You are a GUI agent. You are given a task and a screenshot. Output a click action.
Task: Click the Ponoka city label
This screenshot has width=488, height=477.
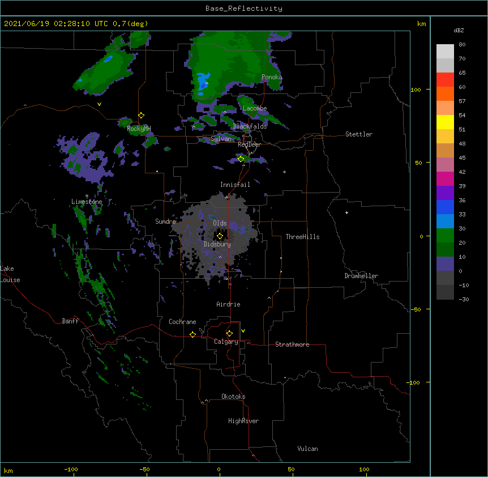point(272,77)
